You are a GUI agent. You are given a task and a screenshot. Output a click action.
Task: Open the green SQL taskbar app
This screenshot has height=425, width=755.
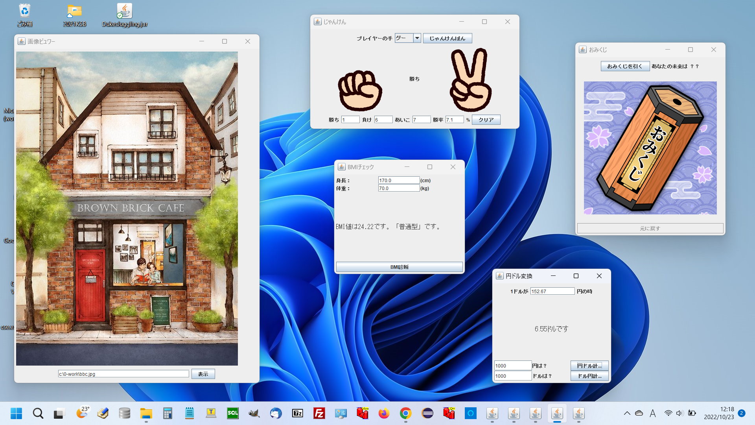tap(233, 413)
